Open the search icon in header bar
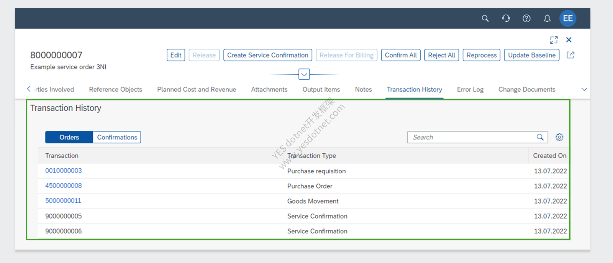The image size is (613, 263). [x=485, y=18]
